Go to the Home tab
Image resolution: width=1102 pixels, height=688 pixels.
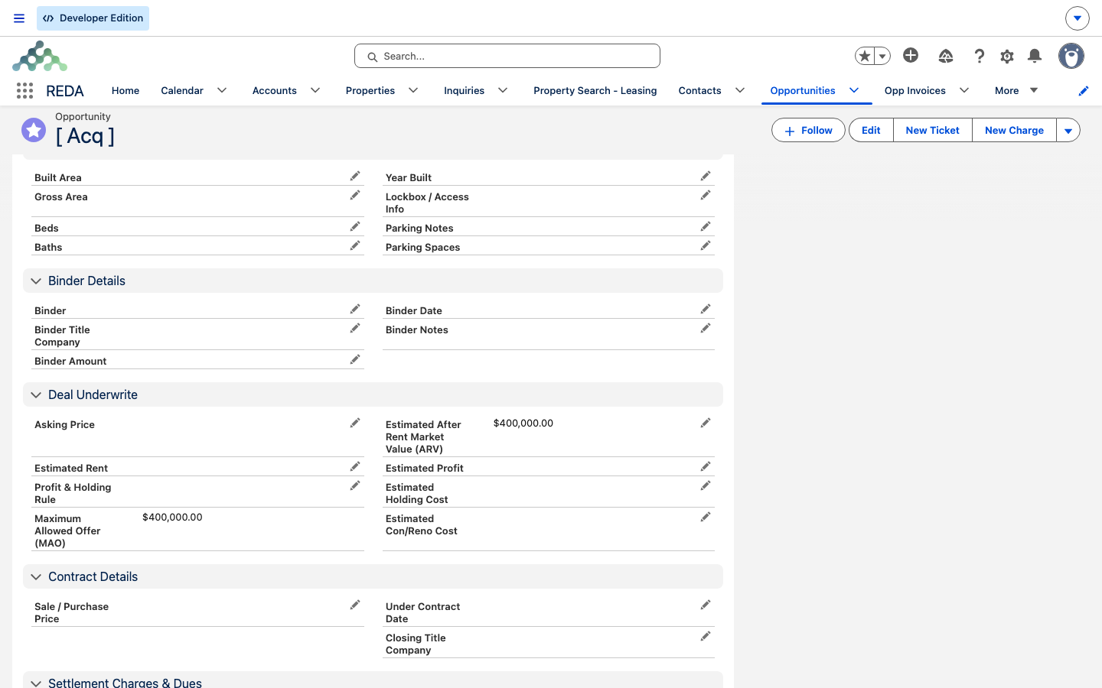(126, 91)
